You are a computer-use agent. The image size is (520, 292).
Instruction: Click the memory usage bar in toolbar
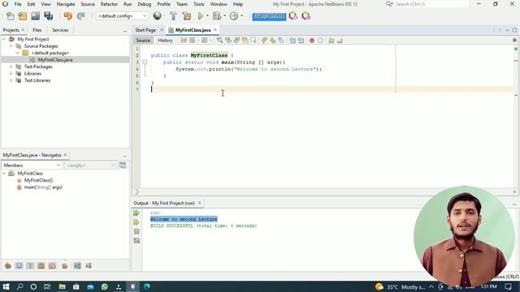click(269, 16)
